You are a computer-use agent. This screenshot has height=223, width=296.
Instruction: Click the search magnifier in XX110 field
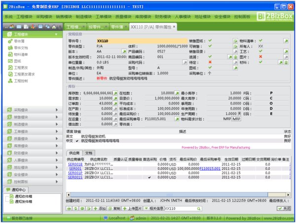coord(199,209)
